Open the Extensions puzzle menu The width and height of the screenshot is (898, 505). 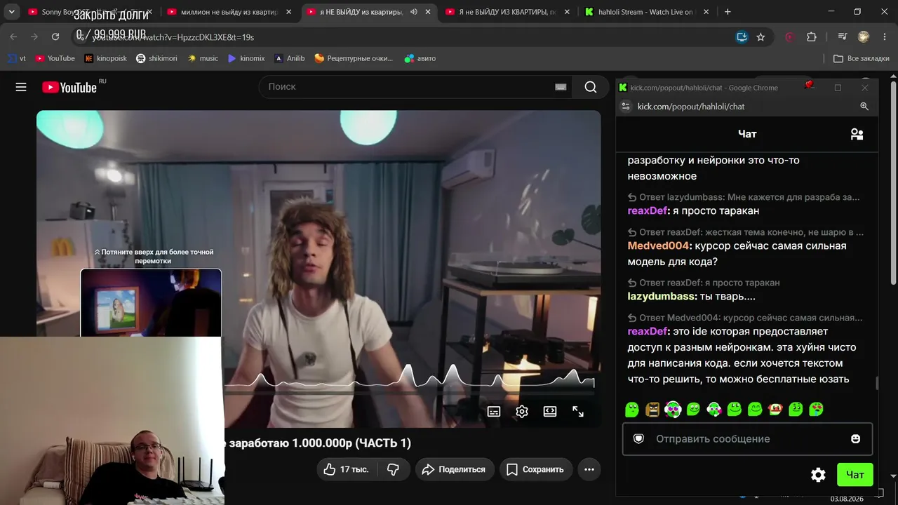click(x=812, y=36)
